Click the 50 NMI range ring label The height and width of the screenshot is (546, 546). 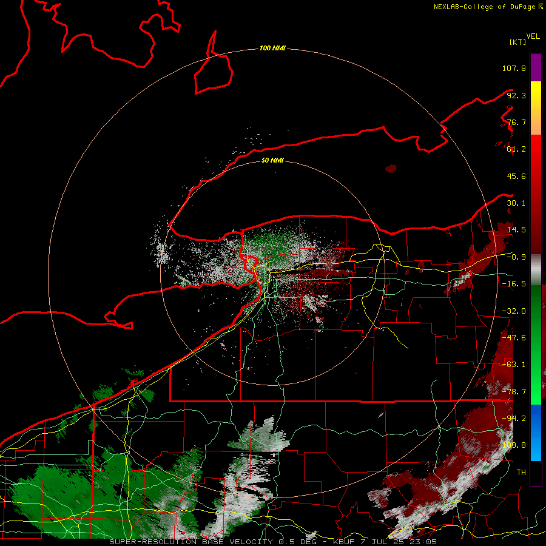click(x=272, y=160)
